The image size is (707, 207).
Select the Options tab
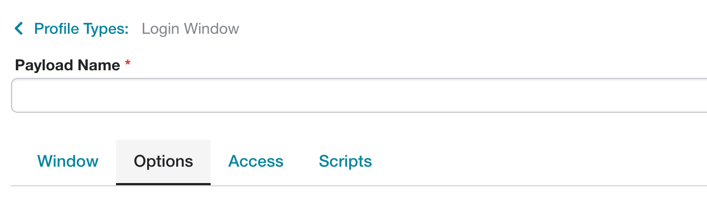[x=163, y=162]
